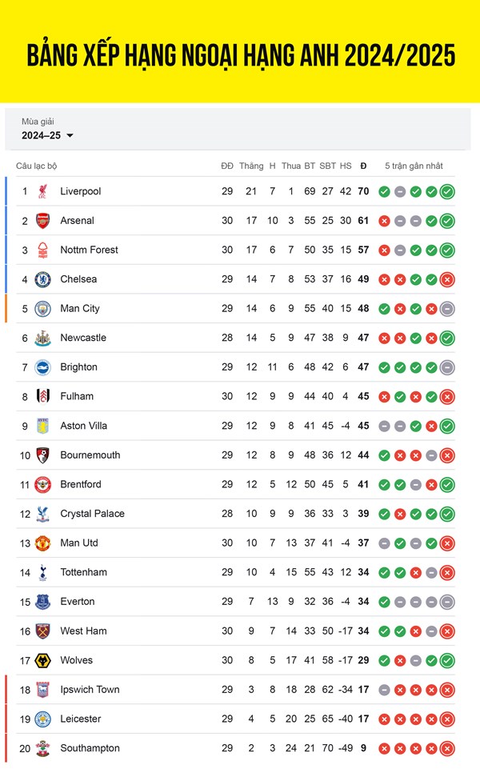This screenshot has width=480, height=773.
Task: Click the Arsenal club crest
Action: point(43,220)
